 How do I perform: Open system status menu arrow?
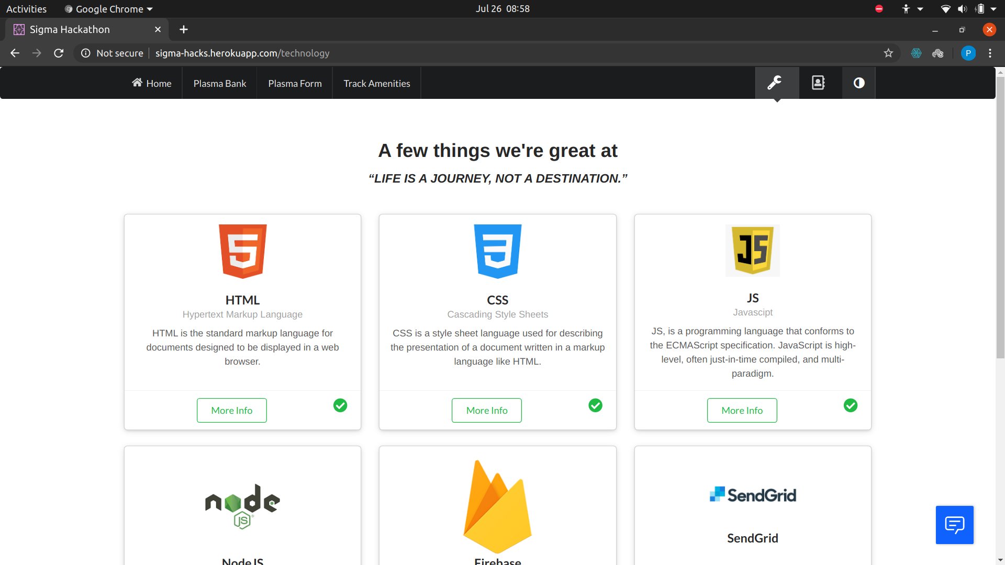tap(993, 9)
